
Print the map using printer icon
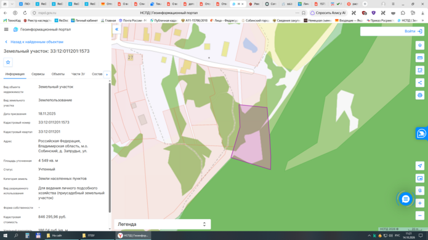pyautogui.click(x=420, y=95)
